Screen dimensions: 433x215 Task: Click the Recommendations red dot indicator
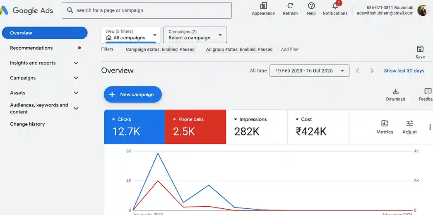[x=79, y=48]
